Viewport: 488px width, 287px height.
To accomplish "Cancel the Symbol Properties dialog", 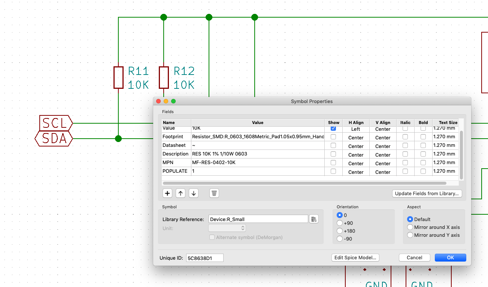I will tap(414, 257).
